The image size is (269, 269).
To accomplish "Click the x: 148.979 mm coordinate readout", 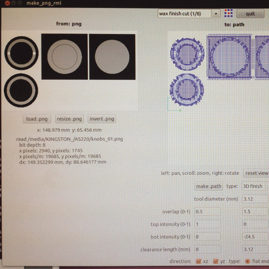I will (x=69, y=130).
